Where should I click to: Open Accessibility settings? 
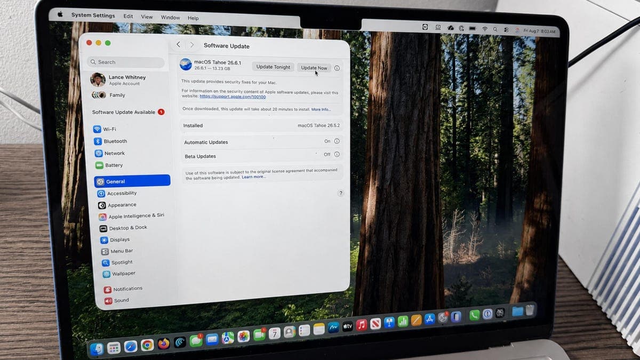point(117,193)
